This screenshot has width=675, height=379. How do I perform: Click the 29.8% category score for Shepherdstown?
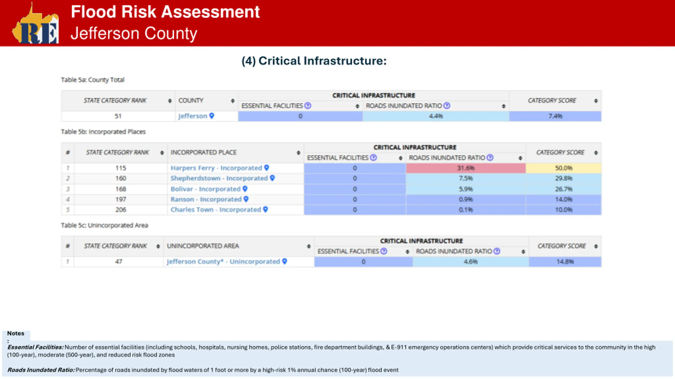pyautogui.click(x=563, y=178)
